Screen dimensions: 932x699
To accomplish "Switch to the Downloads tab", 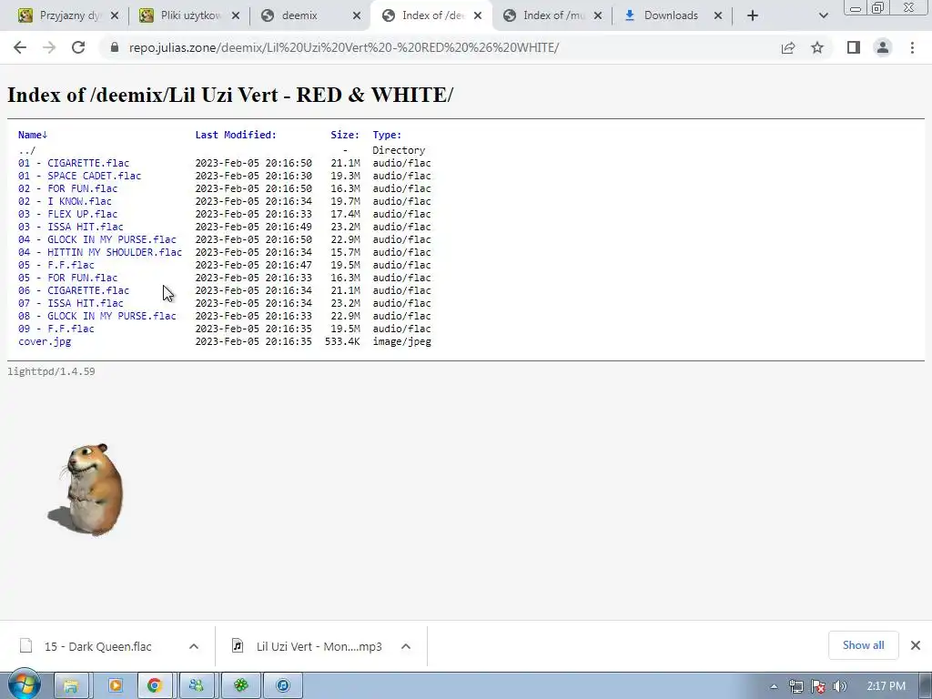I will [673, 15].
